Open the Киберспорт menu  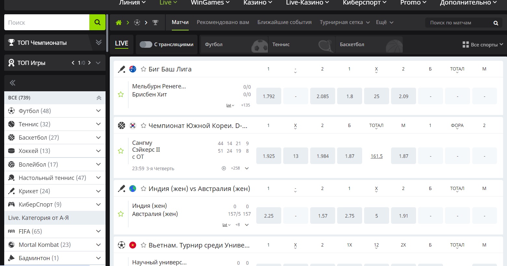click(x=365, y=3)
